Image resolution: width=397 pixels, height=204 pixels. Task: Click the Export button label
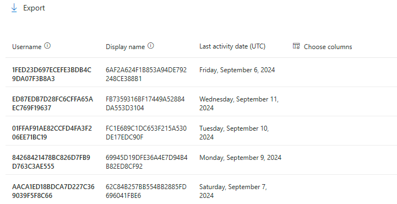pos(34,8)
